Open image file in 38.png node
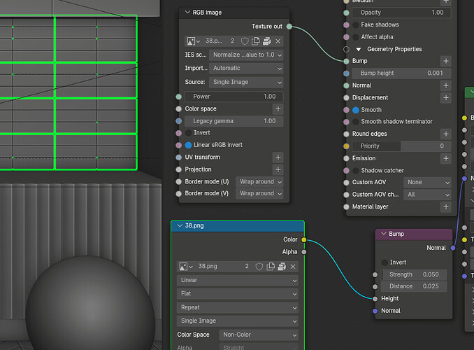The width and height of the screenshot is (474, 350). coord(282,267)
